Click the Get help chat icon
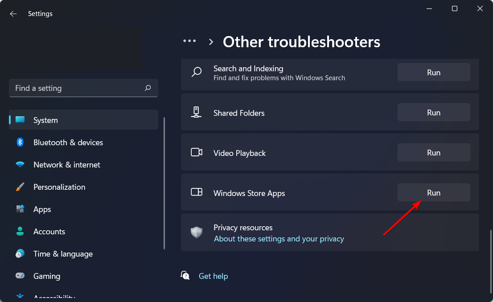Screen dimensions: 493x302 (x=185, y=275)
